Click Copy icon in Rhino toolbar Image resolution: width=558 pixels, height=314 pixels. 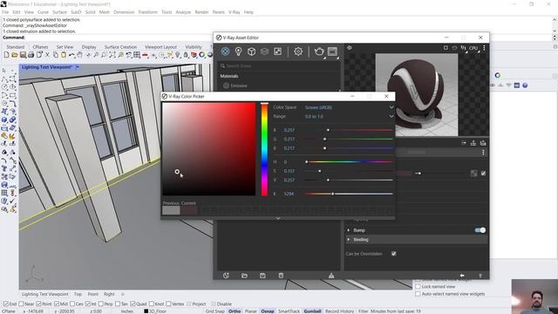56,55
